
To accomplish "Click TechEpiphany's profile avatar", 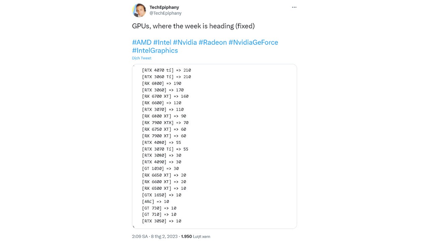I will (139, 10).
